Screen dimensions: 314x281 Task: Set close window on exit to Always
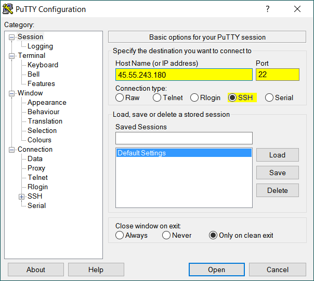[120, 235]
